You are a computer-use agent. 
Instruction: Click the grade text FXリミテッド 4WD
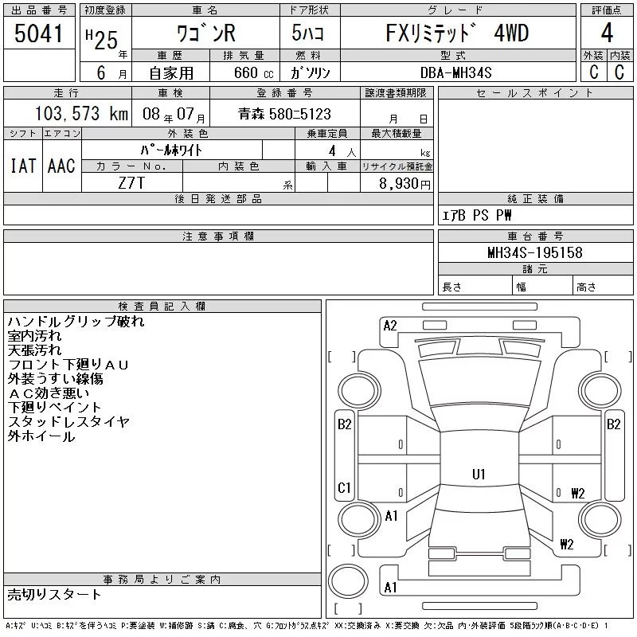457,33
